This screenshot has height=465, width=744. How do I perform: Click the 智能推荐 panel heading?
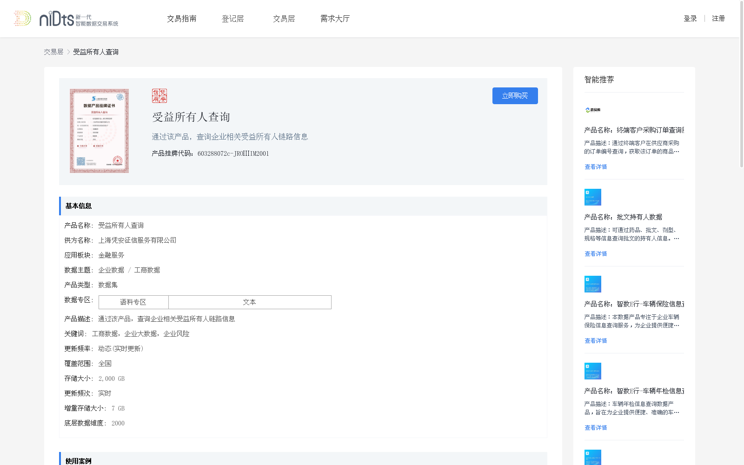[599, 80]
